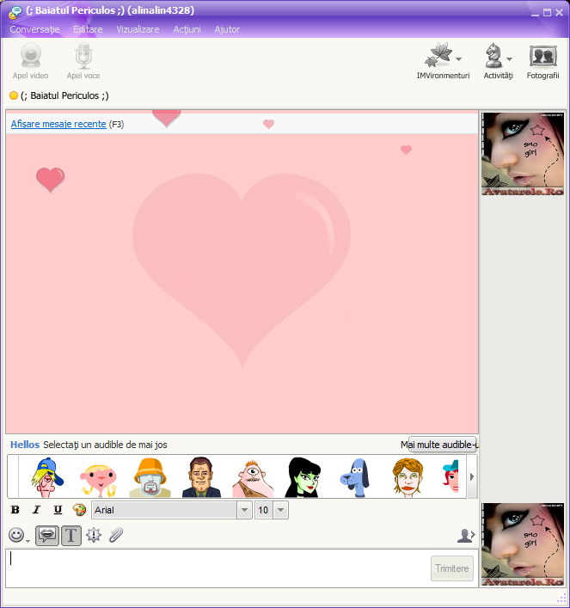Start a voice call with microphone icon

83,56
